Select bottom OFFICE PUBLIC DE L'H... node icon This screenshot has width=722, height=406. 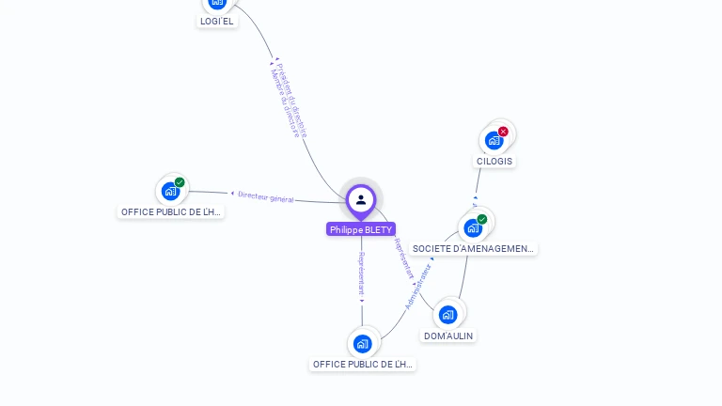[362, 344]
